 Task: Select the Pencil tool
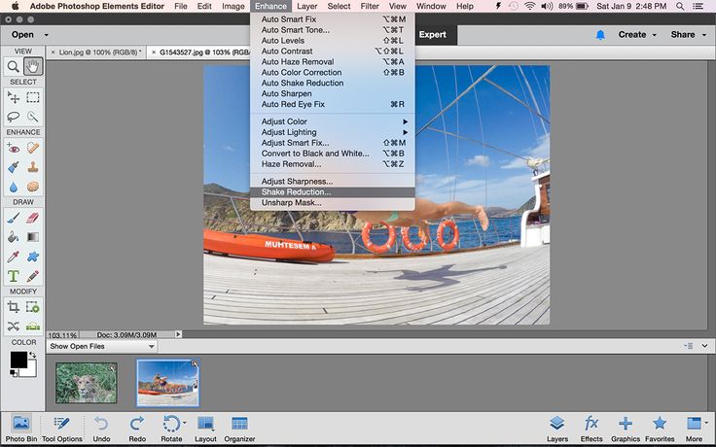[33, 276]
